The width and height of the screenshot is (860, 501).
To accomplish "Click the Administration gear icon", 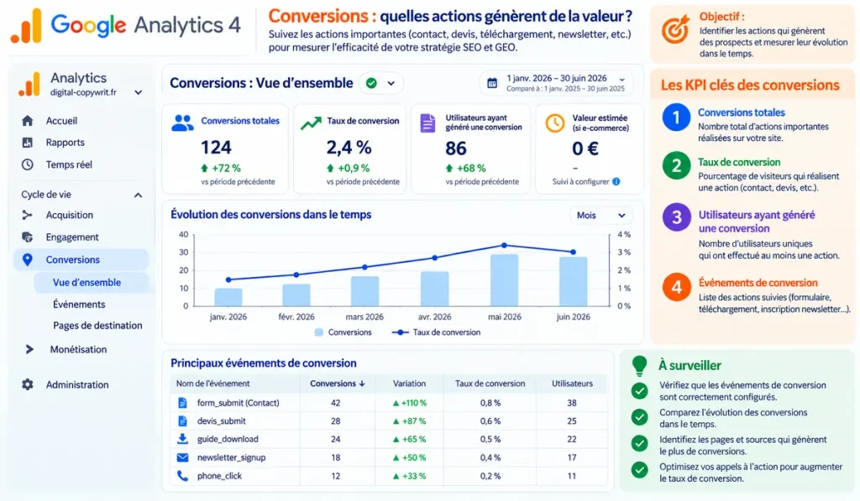I will [x=28, y=384].
